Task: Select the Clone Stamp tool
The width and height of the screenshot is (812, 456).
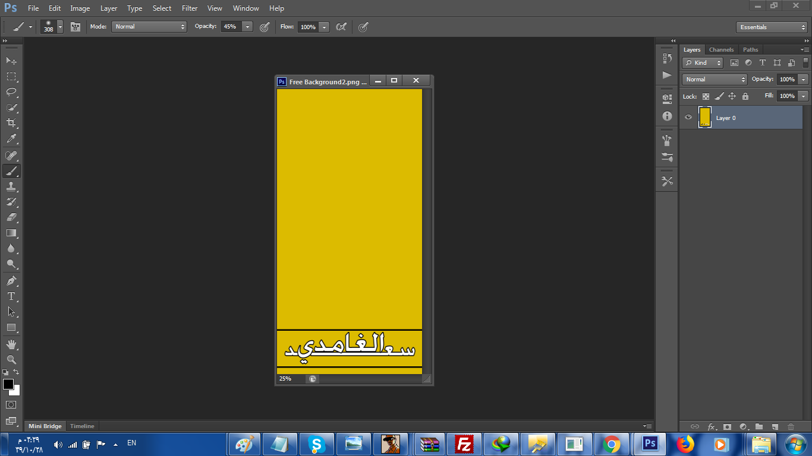Action: point(11,186)
